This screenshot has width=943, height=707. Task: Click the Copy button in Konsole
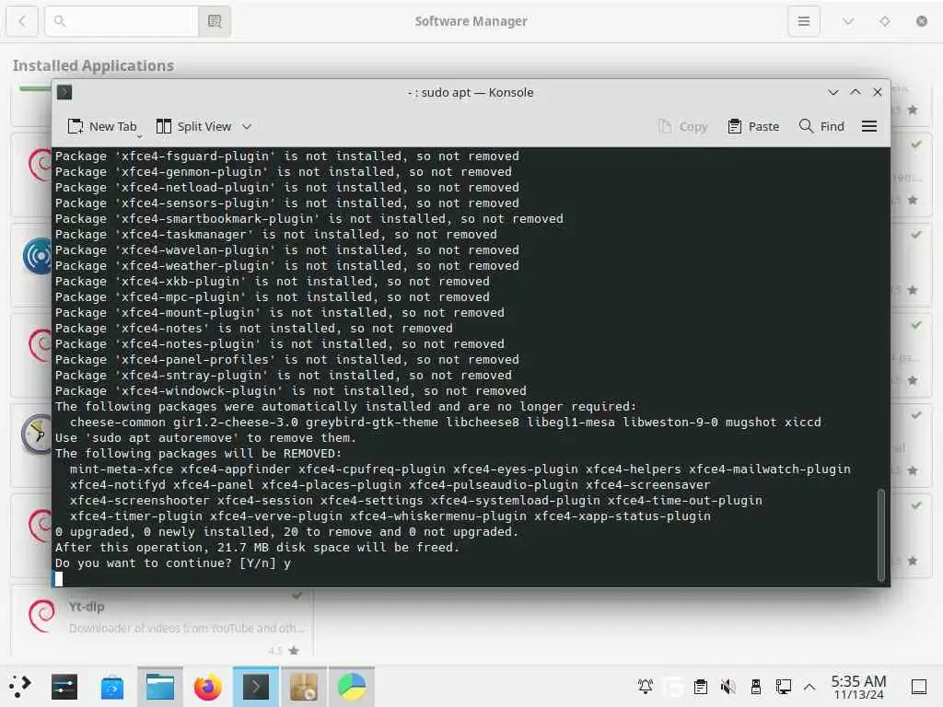682,126
